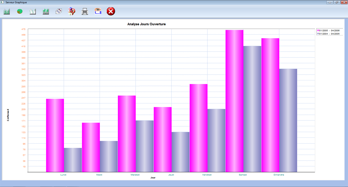Show data values with eye 1...9 icon
This screenshot has width=348, height=187.
pos(98,12)
